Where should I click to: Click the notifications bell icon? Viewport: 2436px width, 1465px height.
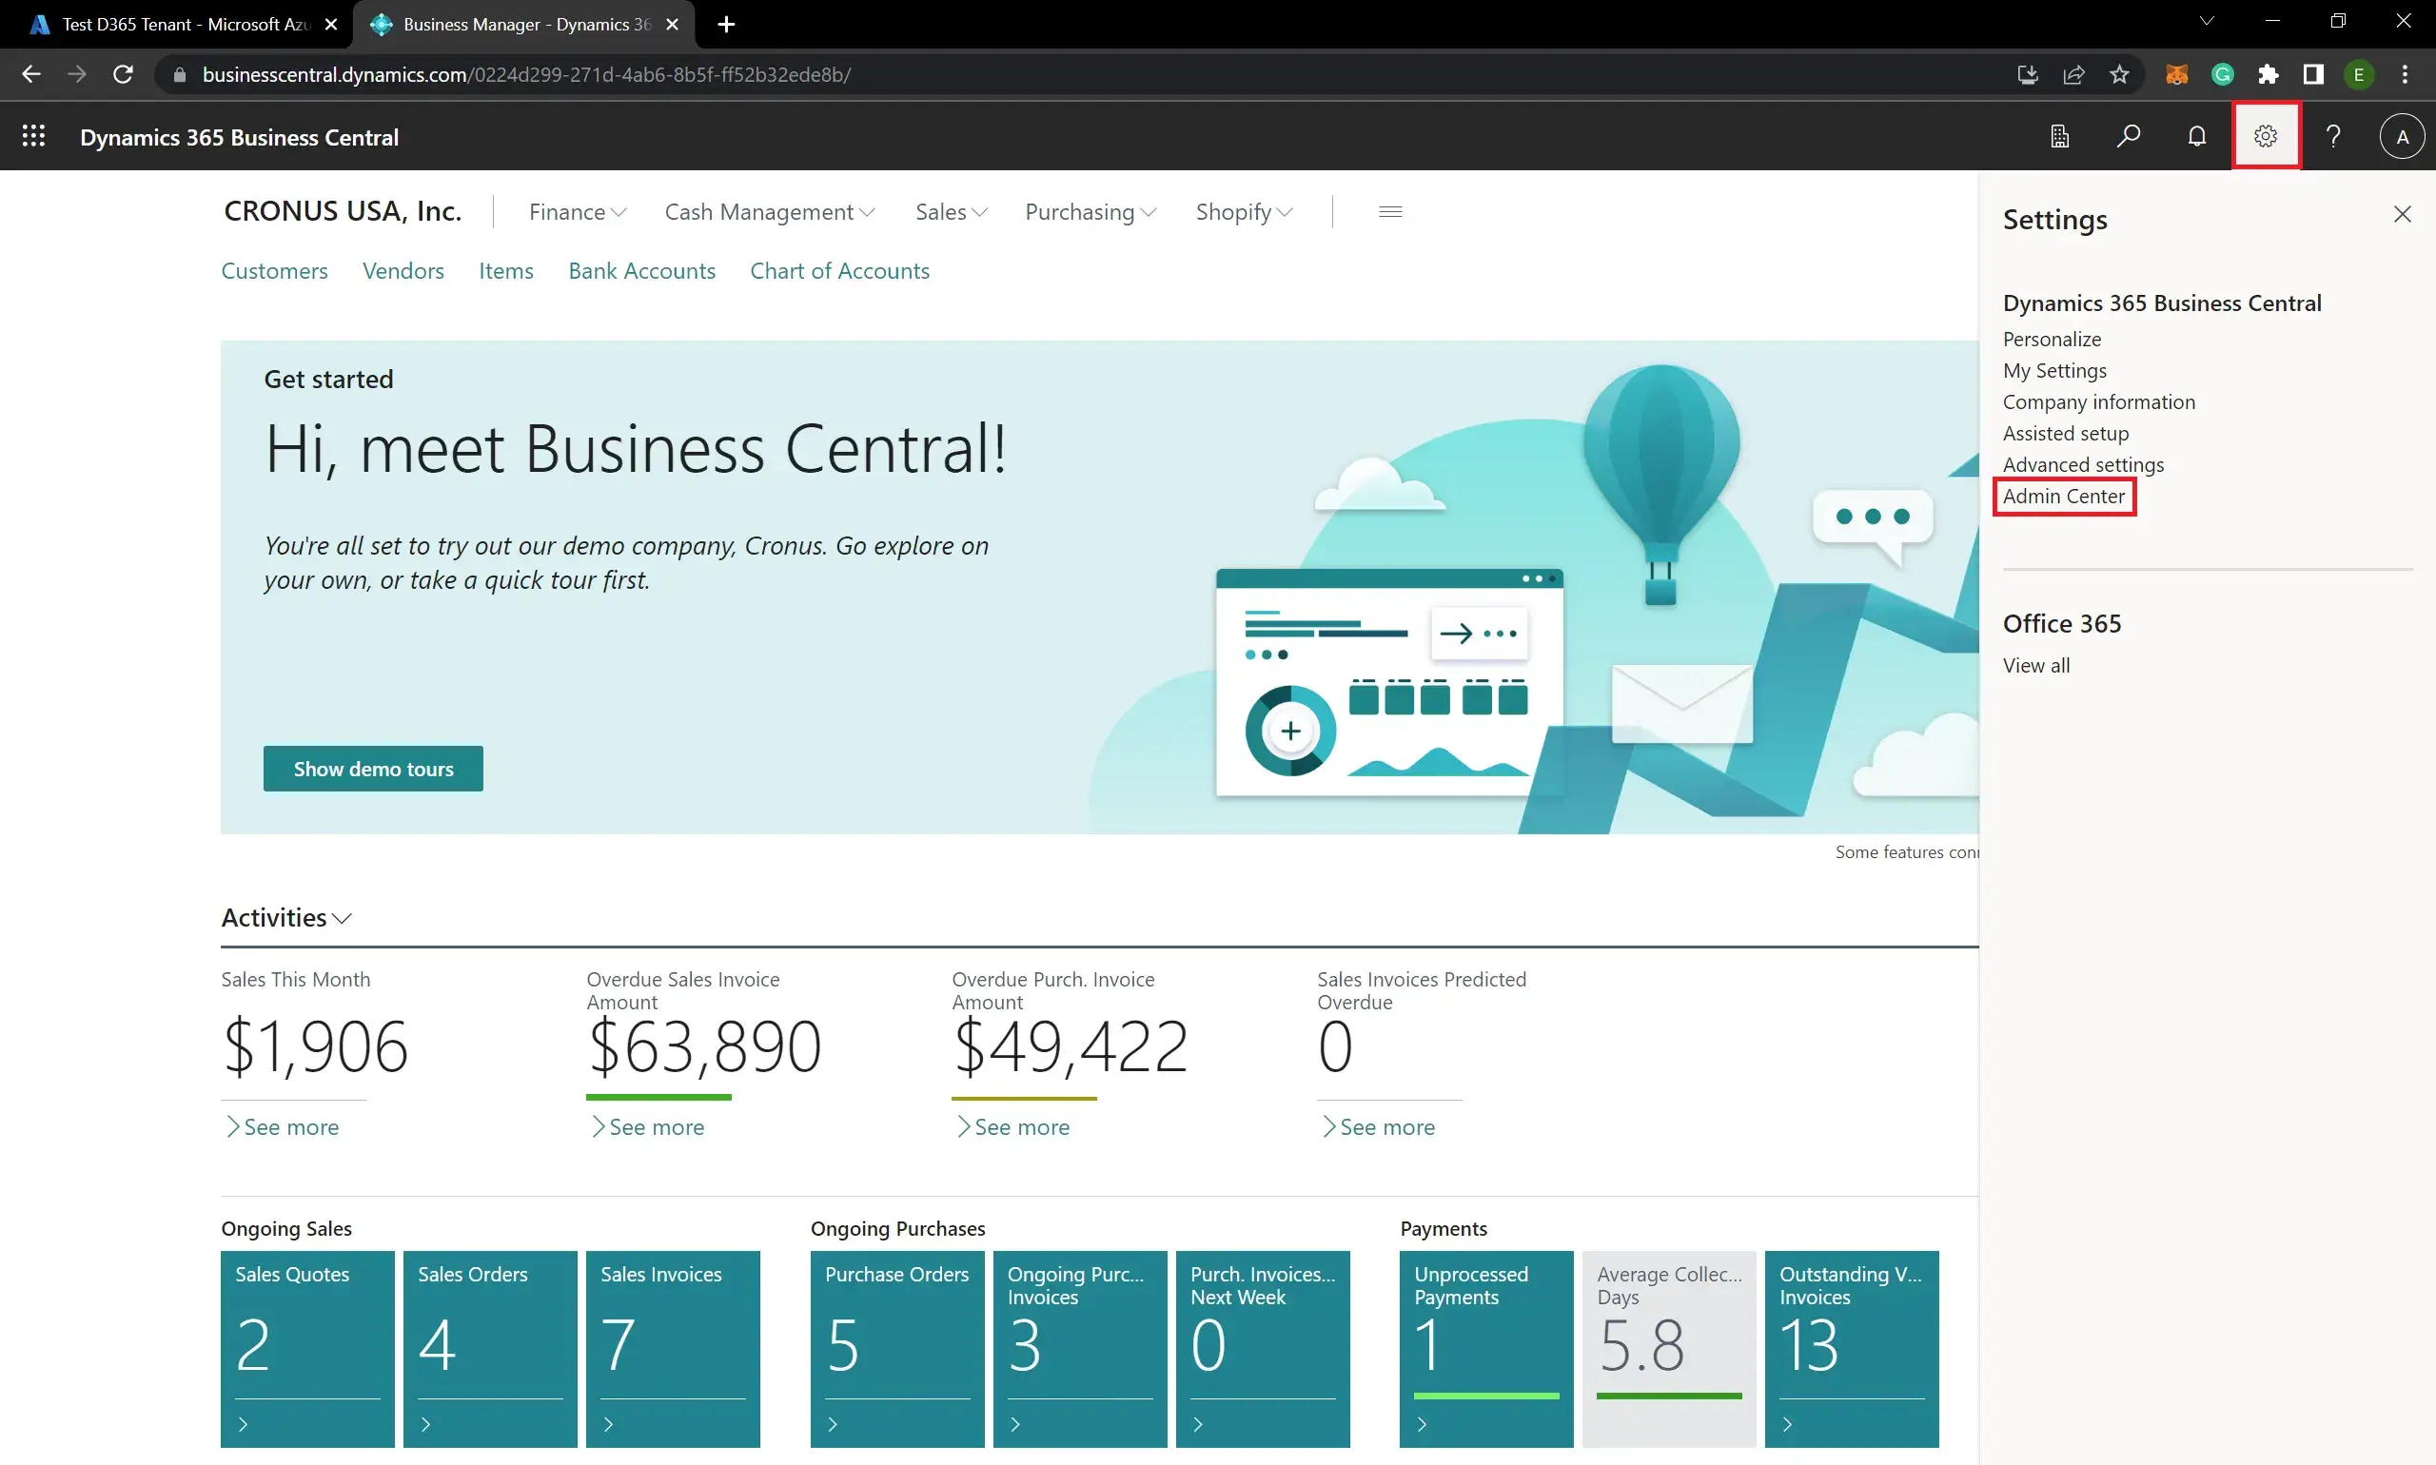click(x=2196, y=136)
